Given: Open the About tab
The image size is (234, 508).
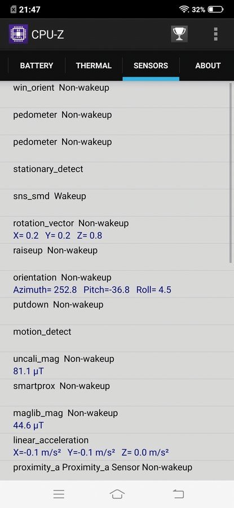Looking at the screenshot, I should 207,65.
